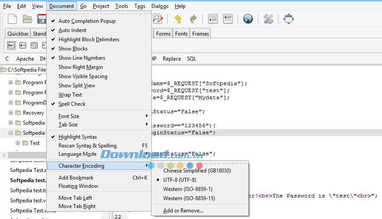Click the Open file folder icon
Screen dimensions: 382x219
click(x=27, y=19)
